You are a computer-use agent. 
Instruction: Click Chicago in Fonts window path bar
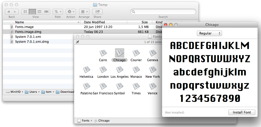(102, 121)
